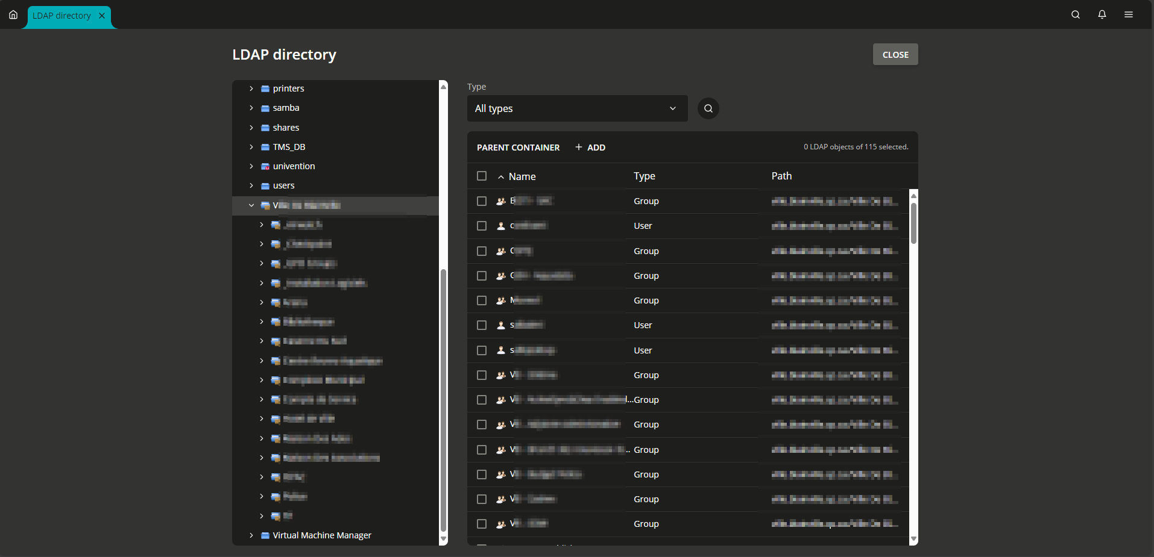Tick the checkbox of the last visible Group row

tap(482, 524)
